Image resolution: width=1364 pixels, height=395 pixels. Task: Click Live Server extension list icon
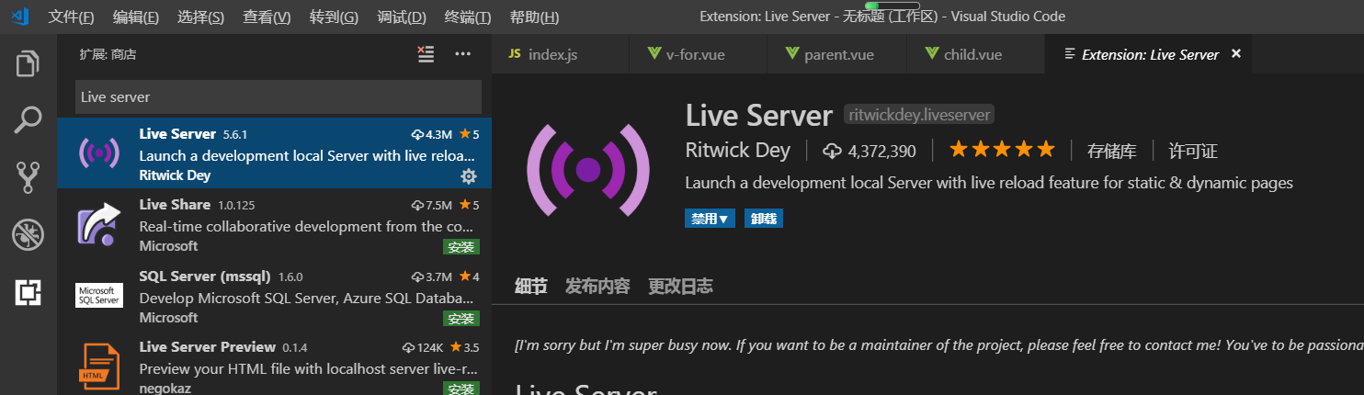tap(98, 152)
